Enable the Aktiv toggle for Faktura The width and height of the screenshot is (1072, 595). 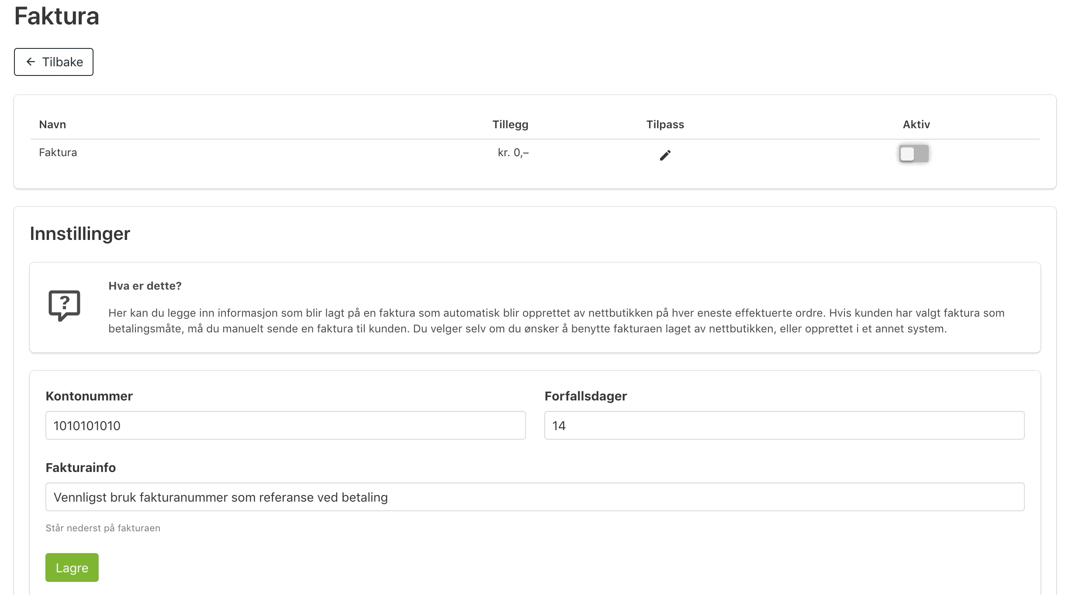tap(913, 154)
